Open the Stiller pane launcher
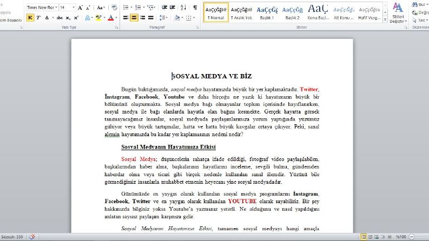Screen dimensions: 429x241 [x=406, y=28]
